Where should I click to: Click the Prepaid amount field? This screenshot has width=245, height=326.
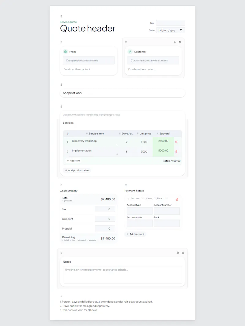pos(105,228)
